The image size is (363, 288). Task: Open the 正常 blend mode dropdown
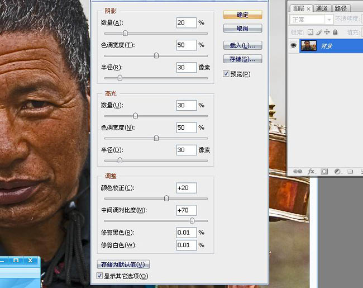point(311,20)
